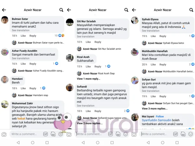Viewport: 195px width, 146px height.
Task: Open the tagged Syarifuddin Samsudin profile link
Action: [156, 120]
